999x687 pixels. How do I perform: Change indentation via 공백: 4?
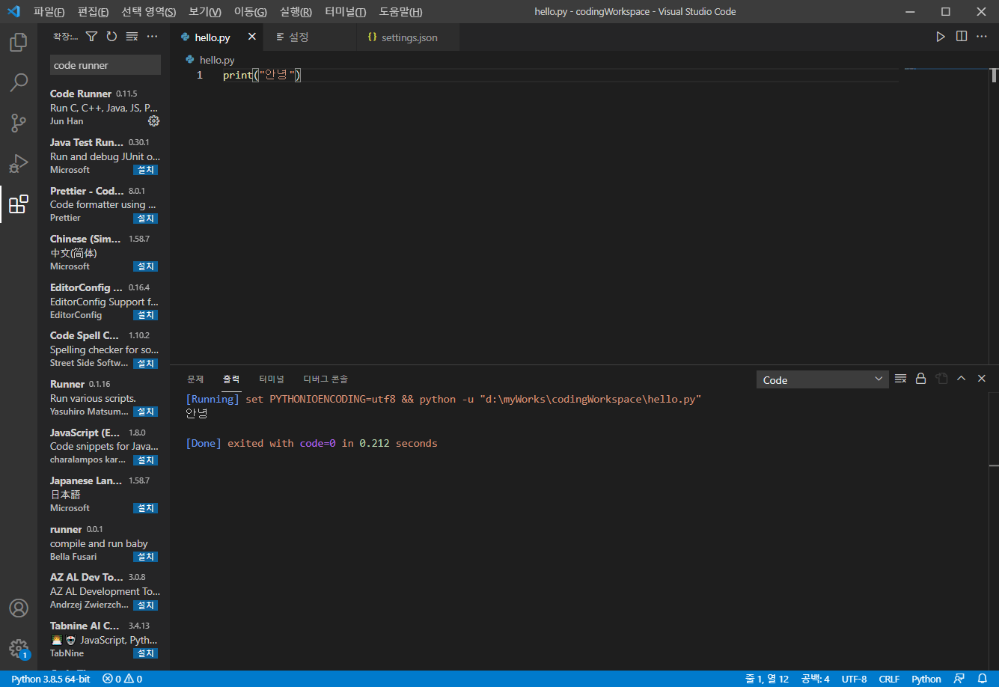coord(815,679)
